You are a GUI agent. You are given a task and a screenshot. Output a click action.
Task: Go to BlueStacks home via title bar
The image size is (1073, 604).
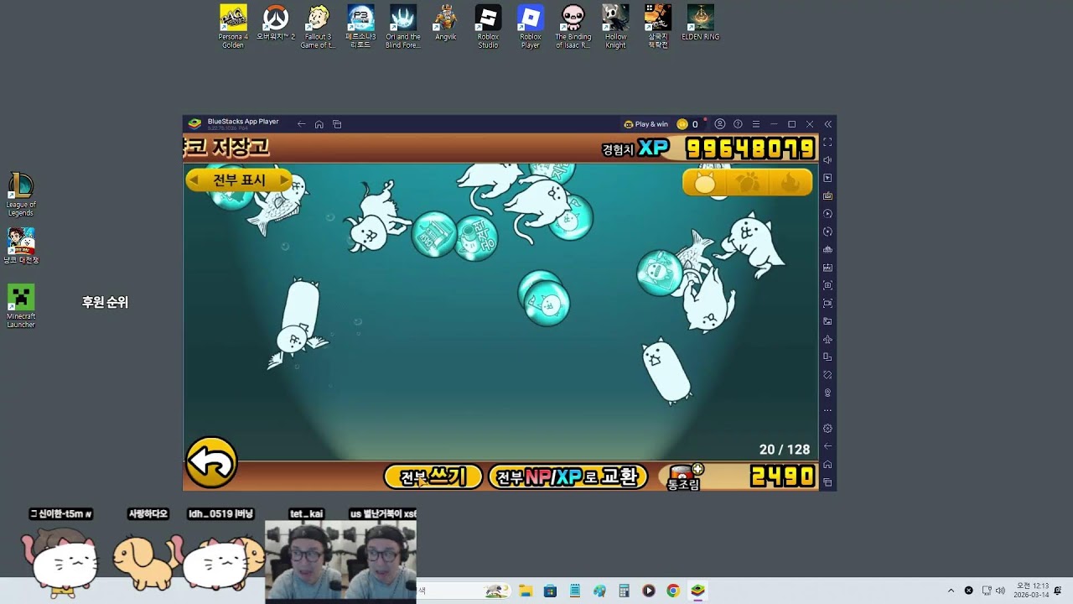(x=319, y=124)
